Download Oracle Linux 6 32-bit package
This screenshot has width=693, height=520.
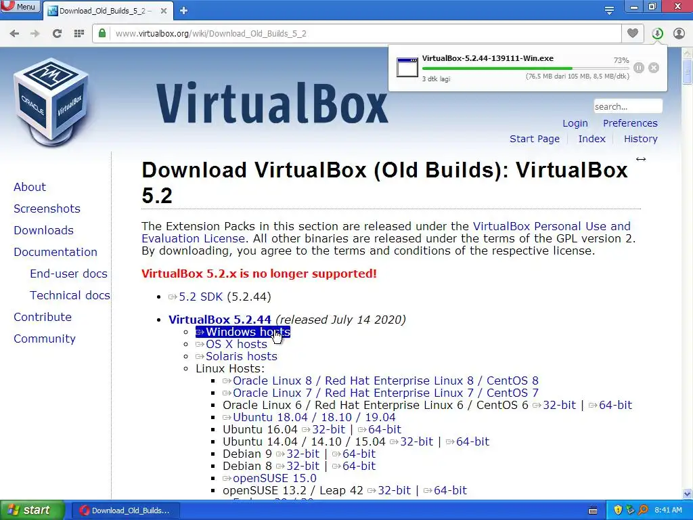click(554, 405)
